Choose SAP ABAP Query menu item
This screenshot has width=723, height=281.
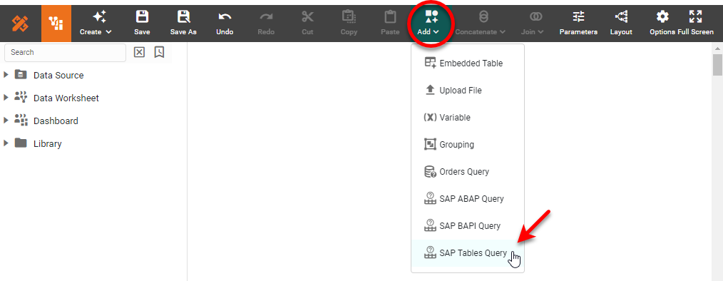pyautogui.click(x=468, y=199)
